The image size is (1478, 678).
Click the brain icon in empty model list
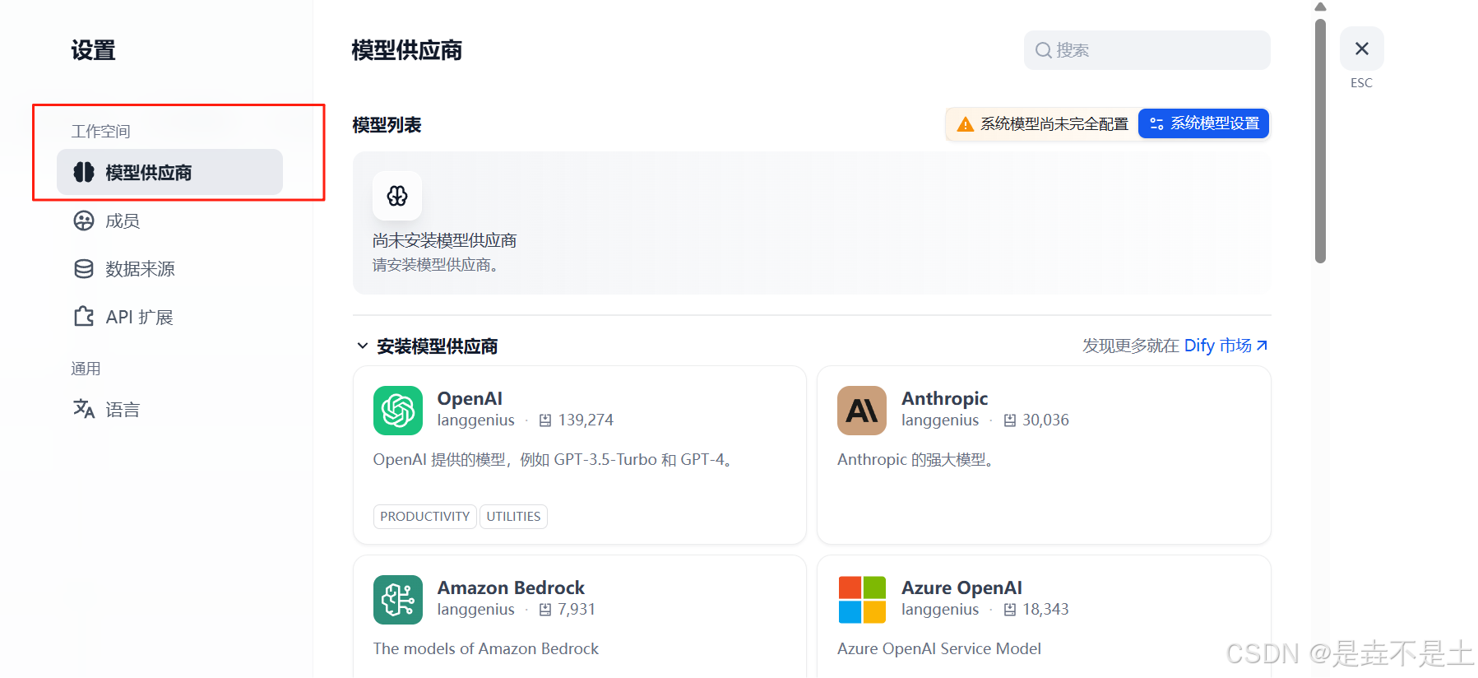[397, 196]
